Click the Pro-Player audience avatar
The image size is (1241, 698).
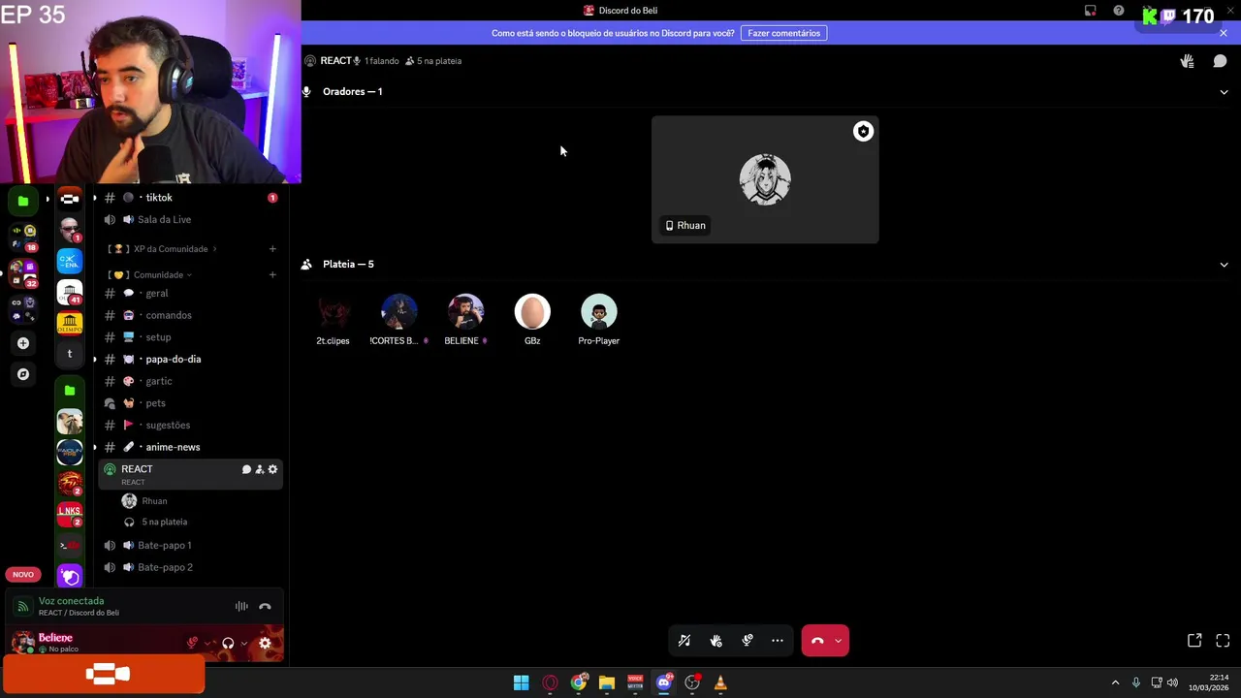click(x=598, y=312)
